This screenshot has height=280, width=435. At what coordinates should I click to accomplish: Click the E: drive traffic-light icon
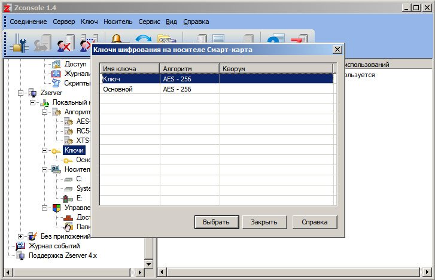coord(68,199)
